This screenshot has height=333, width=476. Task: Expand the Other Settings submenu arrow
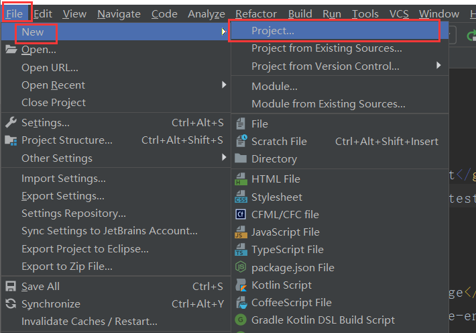pyautogui.click(x=224, y=157)
